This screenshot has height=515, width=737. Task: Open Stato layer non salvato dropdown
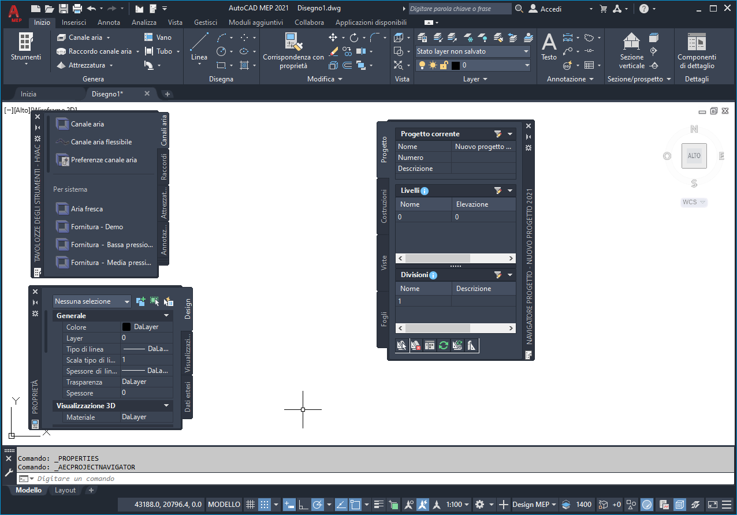tap(473, 51)
